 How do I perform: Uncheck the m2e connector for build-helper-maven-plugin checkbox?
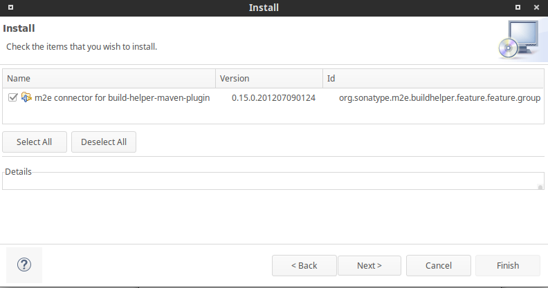tap(12, 98)
